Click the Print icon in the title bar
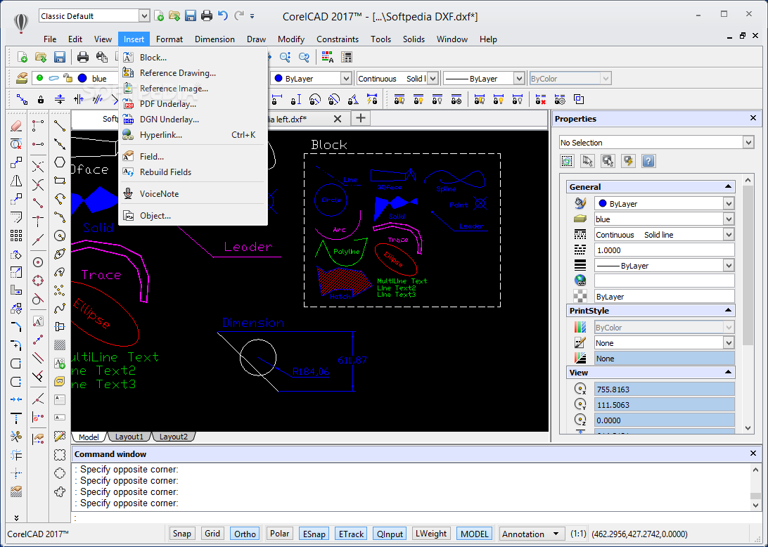 point(207,15)
